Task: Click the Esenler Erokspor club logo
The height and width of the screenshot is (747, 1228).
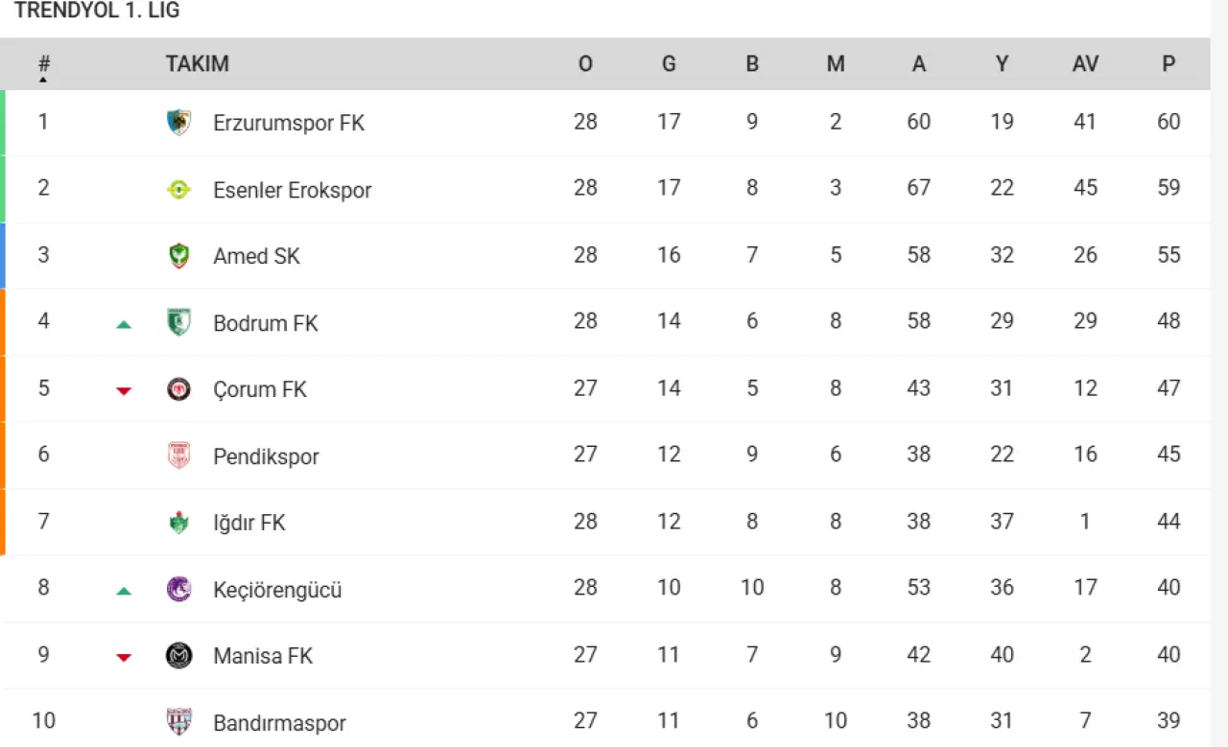Action: click(x=179, y=189)
